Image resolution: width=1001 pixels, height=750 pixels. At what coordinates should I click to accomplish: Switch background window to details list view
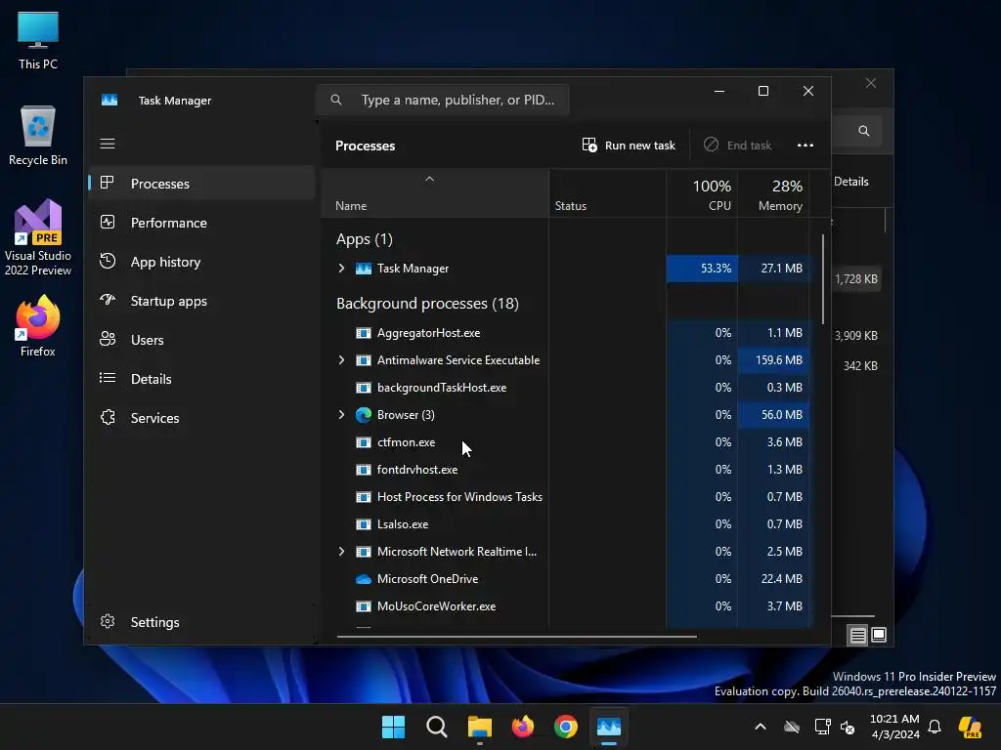[x=857, y=635]
